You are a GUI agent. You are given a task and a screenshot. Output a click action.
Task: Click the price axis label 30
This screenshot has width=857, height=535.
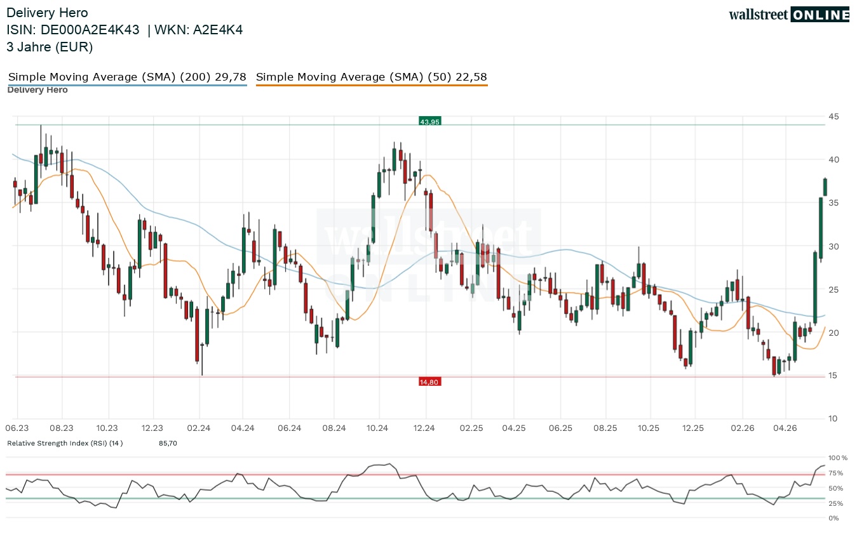(x=833, y=246)
